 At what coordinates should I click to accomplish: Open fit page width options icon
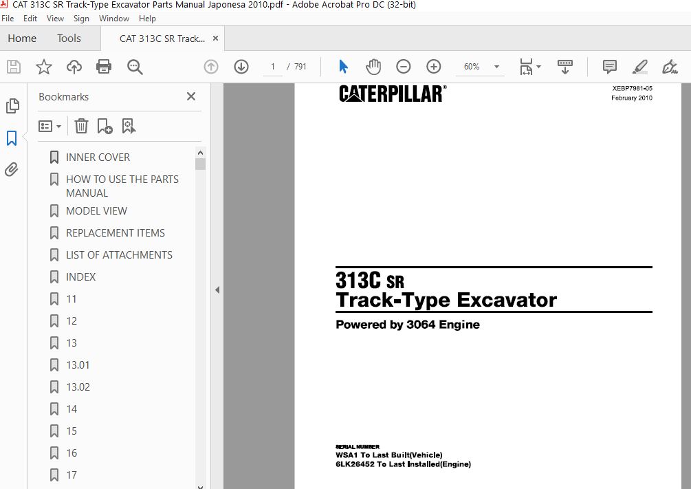pyautogui.click(x=526, y=67)
